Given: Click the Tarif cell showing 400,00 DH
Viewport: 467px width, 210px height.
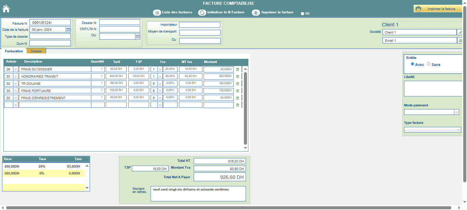Looking at the screenshot, I should [116, 76].
